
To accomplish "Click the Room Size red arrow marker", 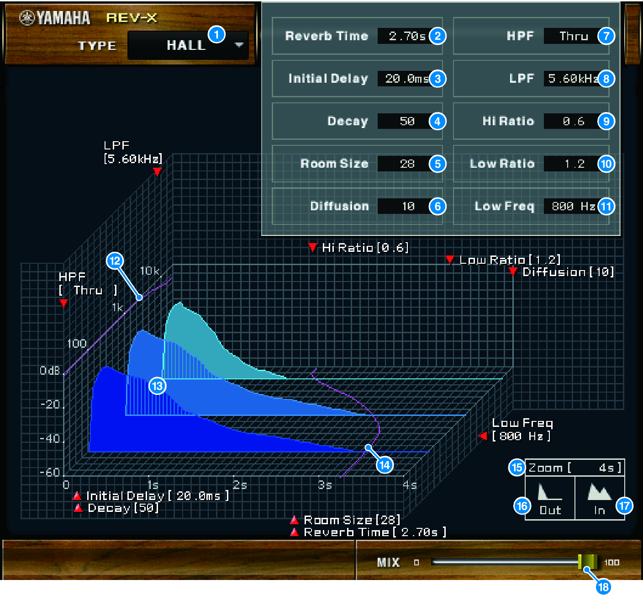I will 295,520.
